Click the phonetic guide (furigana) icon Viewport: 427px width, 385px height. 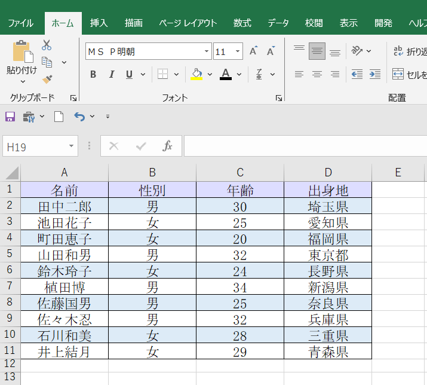(259, 74)
